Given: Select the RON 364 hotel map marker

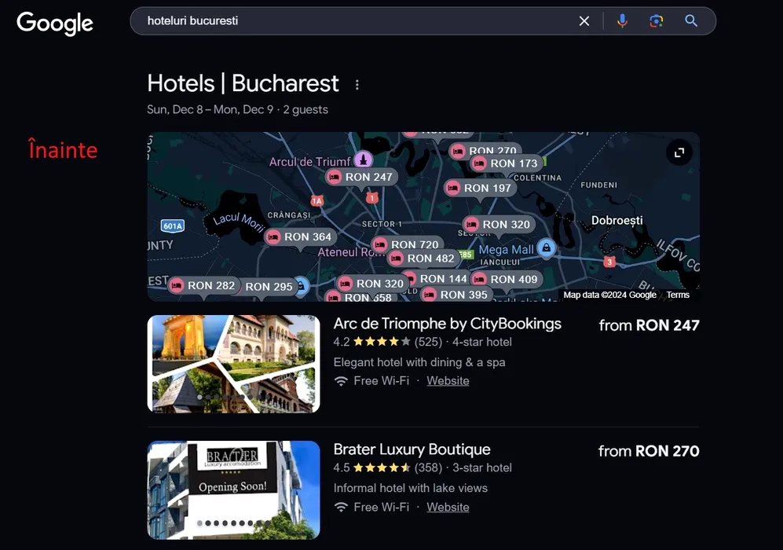Looking at the screenshot, I should [x=301, y=236].
